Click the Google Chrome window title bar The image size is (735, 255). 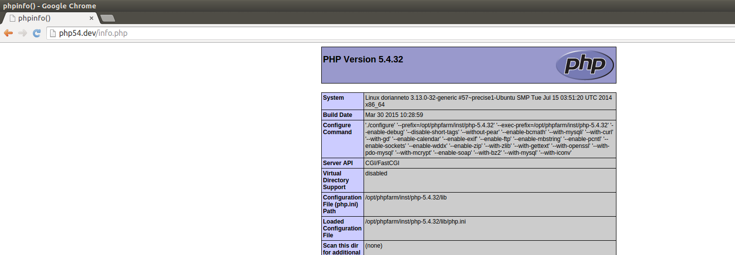coord(344,6)
